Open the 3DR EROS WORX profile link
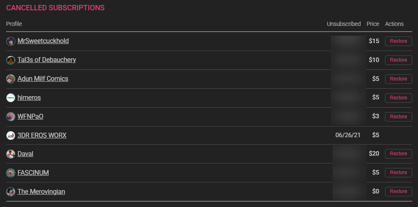The width and height of the screenshot is (418, 207). (x=42, y=136)
